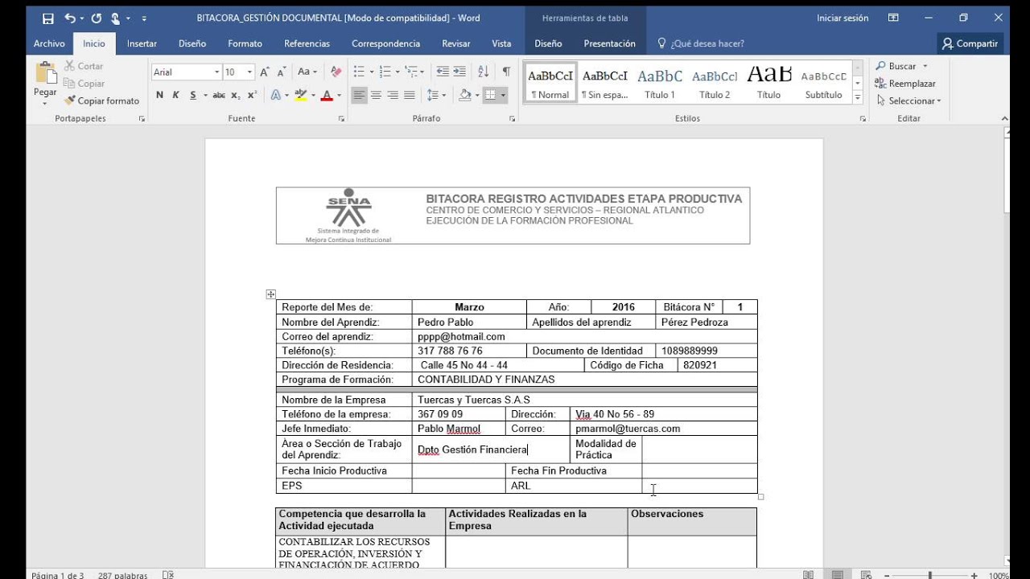Increase the paragraph indent

(459, 72)
